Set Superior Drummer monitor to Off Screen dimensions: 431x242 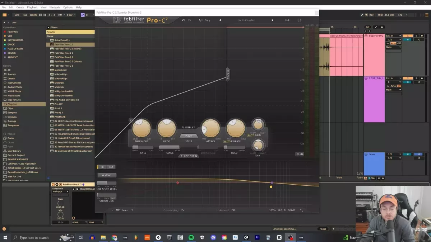pyautogui.click(x=399, y=43)
